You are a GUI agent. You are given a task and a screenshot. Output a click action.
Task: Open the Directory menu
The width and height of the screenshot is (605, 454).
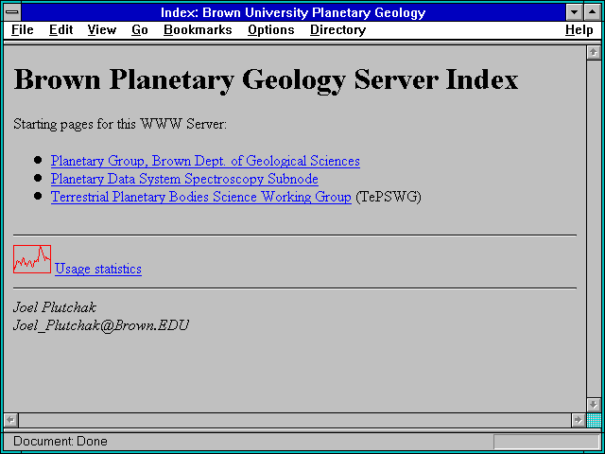[x=338, y=30]
